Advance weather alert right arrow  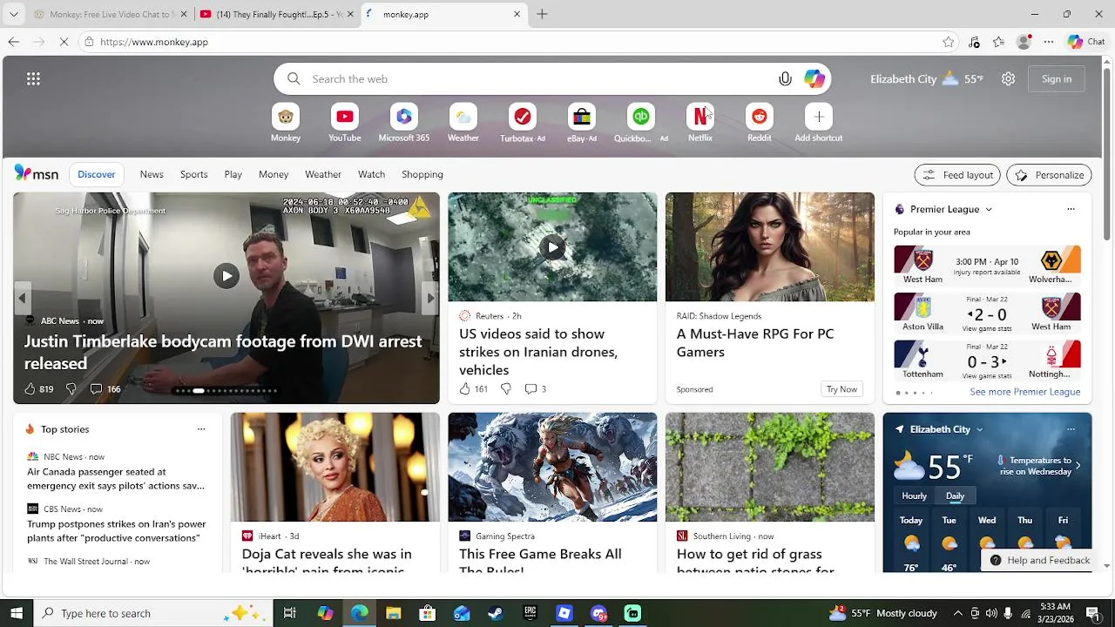[x=1078, y=466]
